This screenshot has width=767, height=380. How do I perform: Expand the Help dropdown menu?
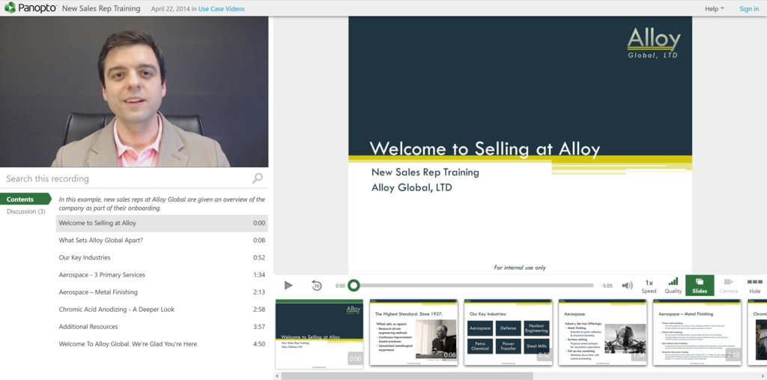coord(714,9)
